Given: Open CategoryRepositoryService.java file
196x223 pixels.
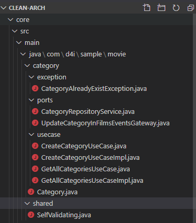Looking at the screenshot, I should 88,112.
